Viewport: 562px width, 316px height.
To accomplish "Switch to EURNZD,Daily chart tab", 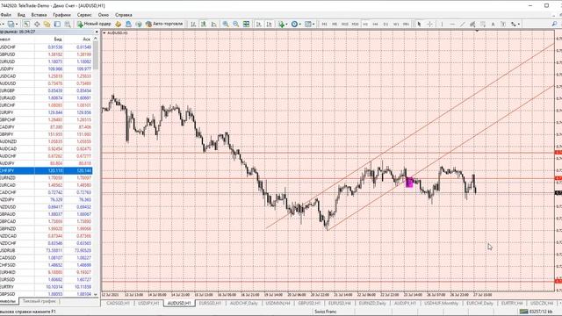I will [x=372, y=303].
